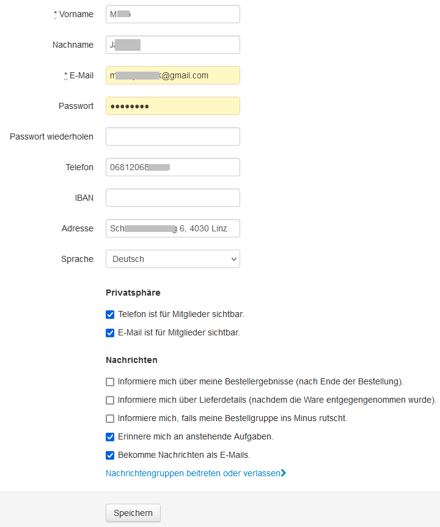Click the Passwort wiederholen field

point(172,136)
